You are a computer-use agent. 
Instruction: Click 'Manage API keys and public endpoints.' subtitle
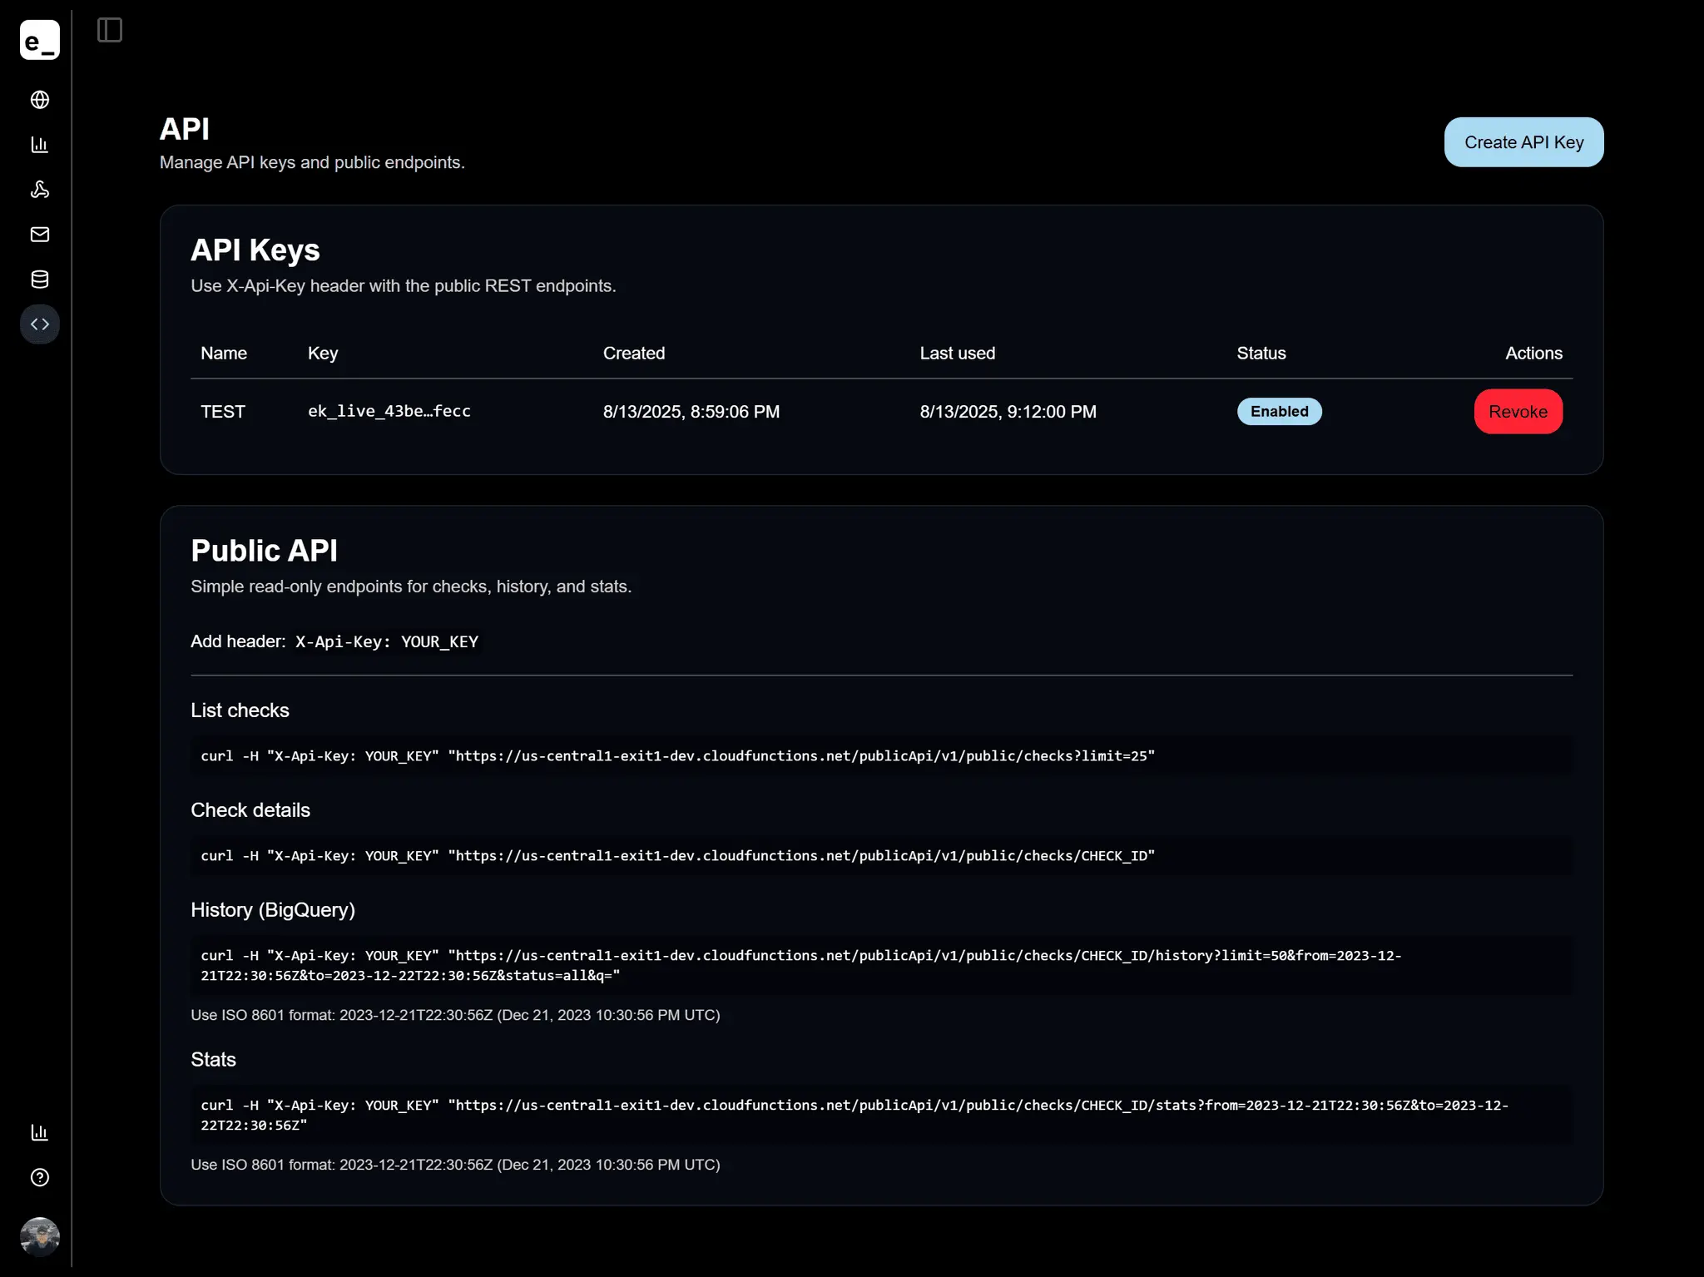pyautogui.click(x=312, y=162)
